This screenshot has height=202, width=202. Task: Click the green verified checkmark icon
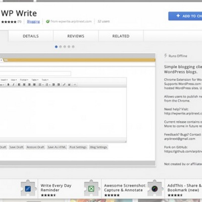click(x=48, y=21)
